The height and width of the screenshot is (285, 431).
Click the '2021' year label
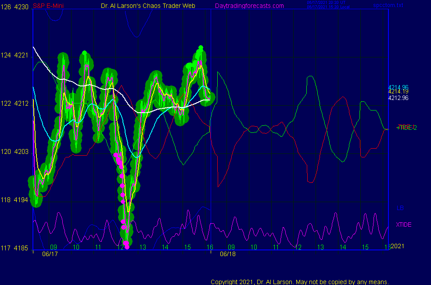point(398,246)
